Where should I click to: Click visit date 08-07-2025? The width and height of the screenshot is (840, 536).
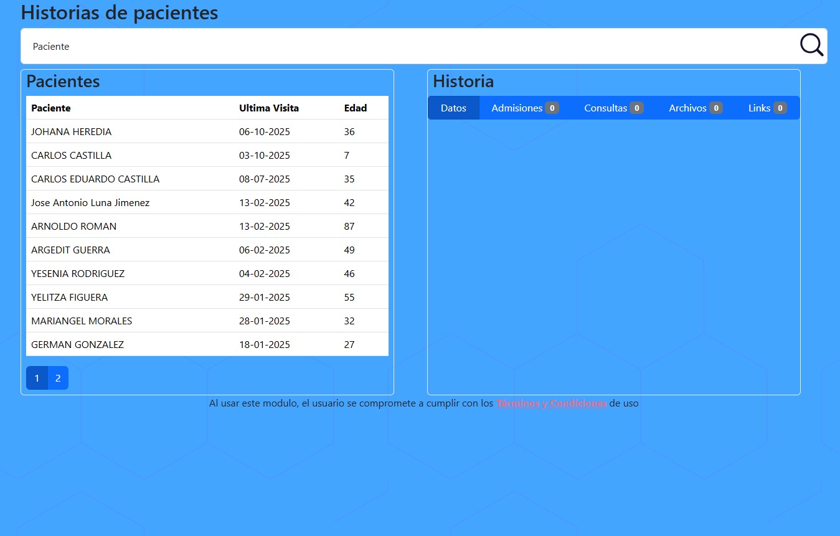point(265,179)
